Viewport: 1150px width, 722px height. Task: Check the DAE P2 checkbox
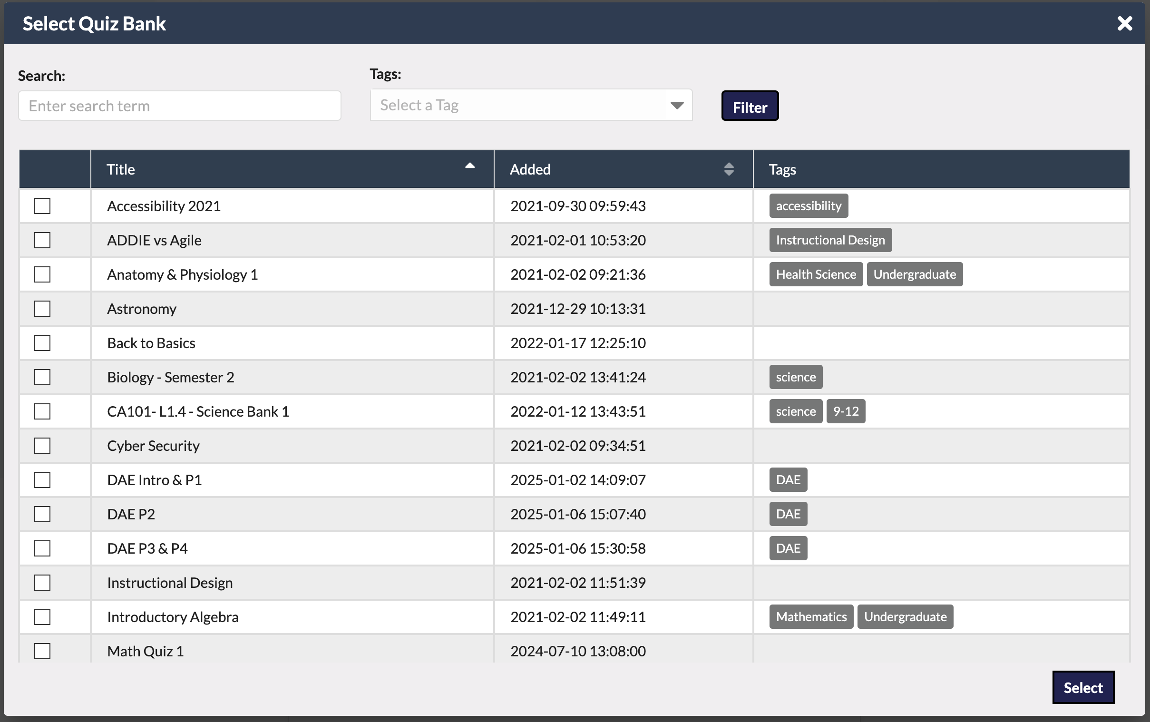tap(42, 514)
